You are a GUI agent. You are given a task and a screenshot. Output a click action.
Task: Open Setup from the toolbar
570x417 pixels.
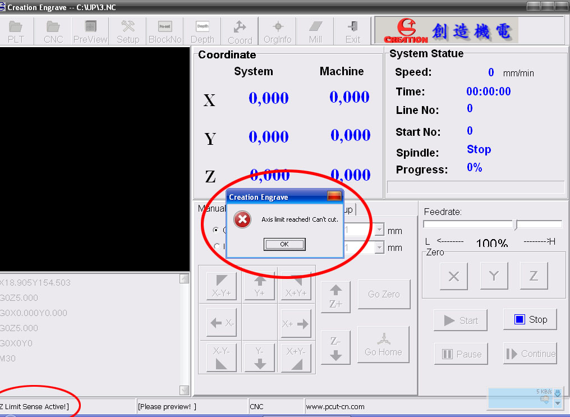tap(128, 31)
